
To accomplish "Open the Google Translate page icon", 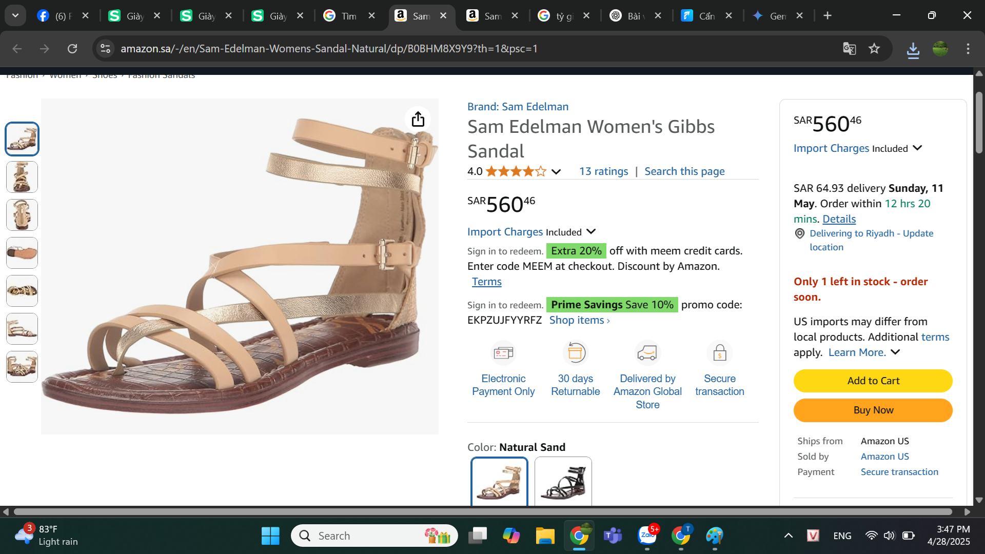I will click(849, 49).
